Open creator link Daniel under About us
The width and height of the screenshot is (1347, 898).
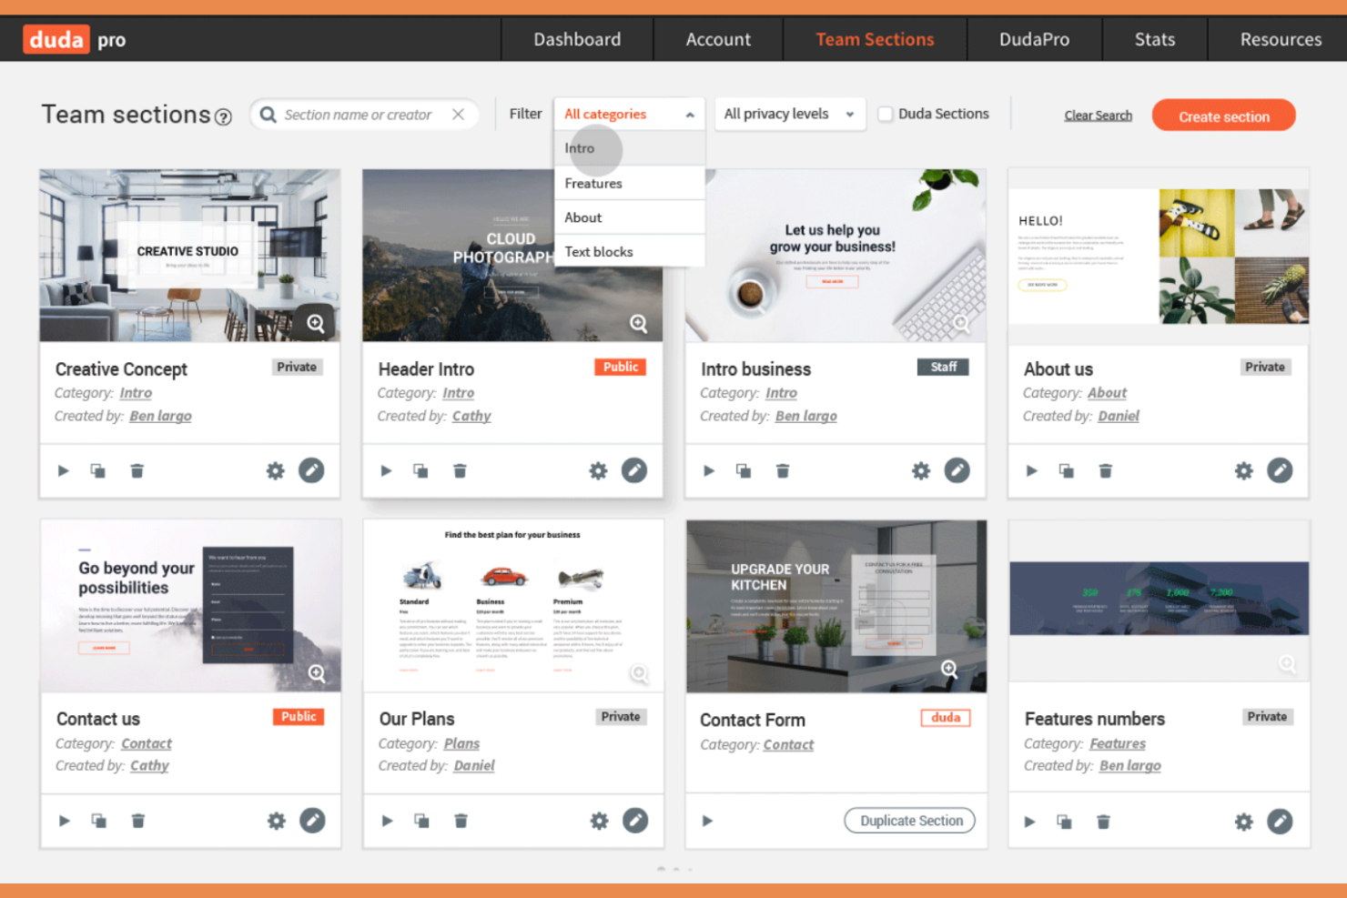coord(1118,416)
